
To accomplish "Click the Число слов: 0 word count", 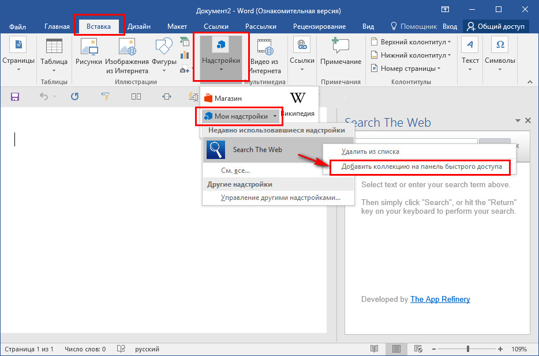I will coord(85,349).
